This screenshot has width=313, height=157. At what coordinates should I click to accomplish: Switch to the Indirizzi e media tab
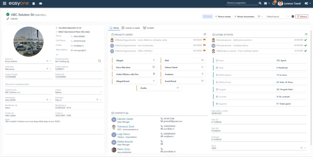pos(131,28)
